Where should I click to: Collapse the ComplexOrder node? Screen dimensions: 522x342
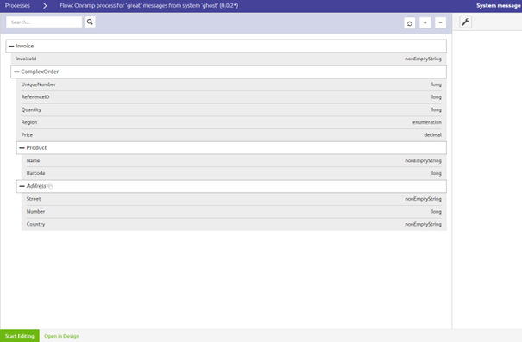point(16,72)
